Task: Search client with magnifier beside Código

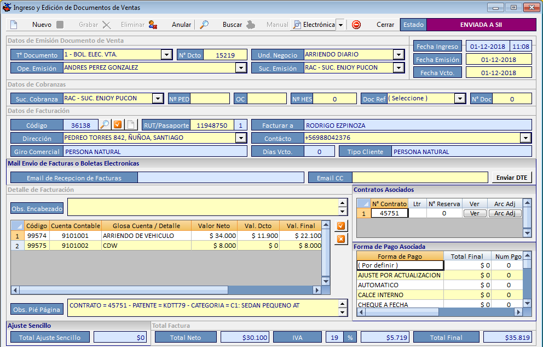Action: click(x=105, y=125)
